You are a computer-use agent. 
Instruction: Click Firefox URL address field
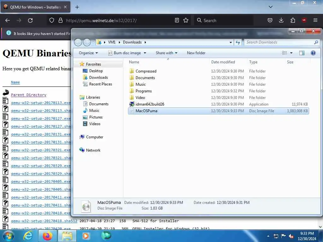tap(119, 20)
